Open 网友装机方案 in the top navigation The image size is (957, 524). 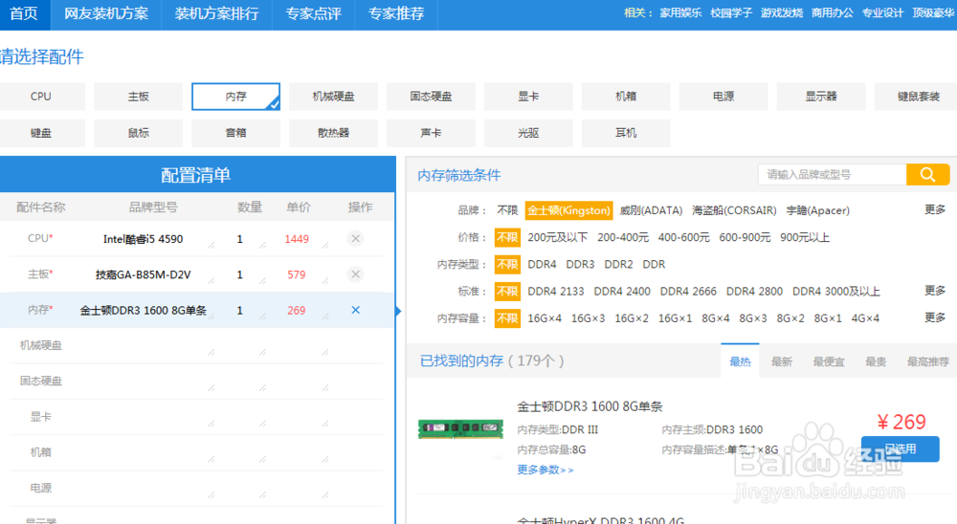(106, 14)
